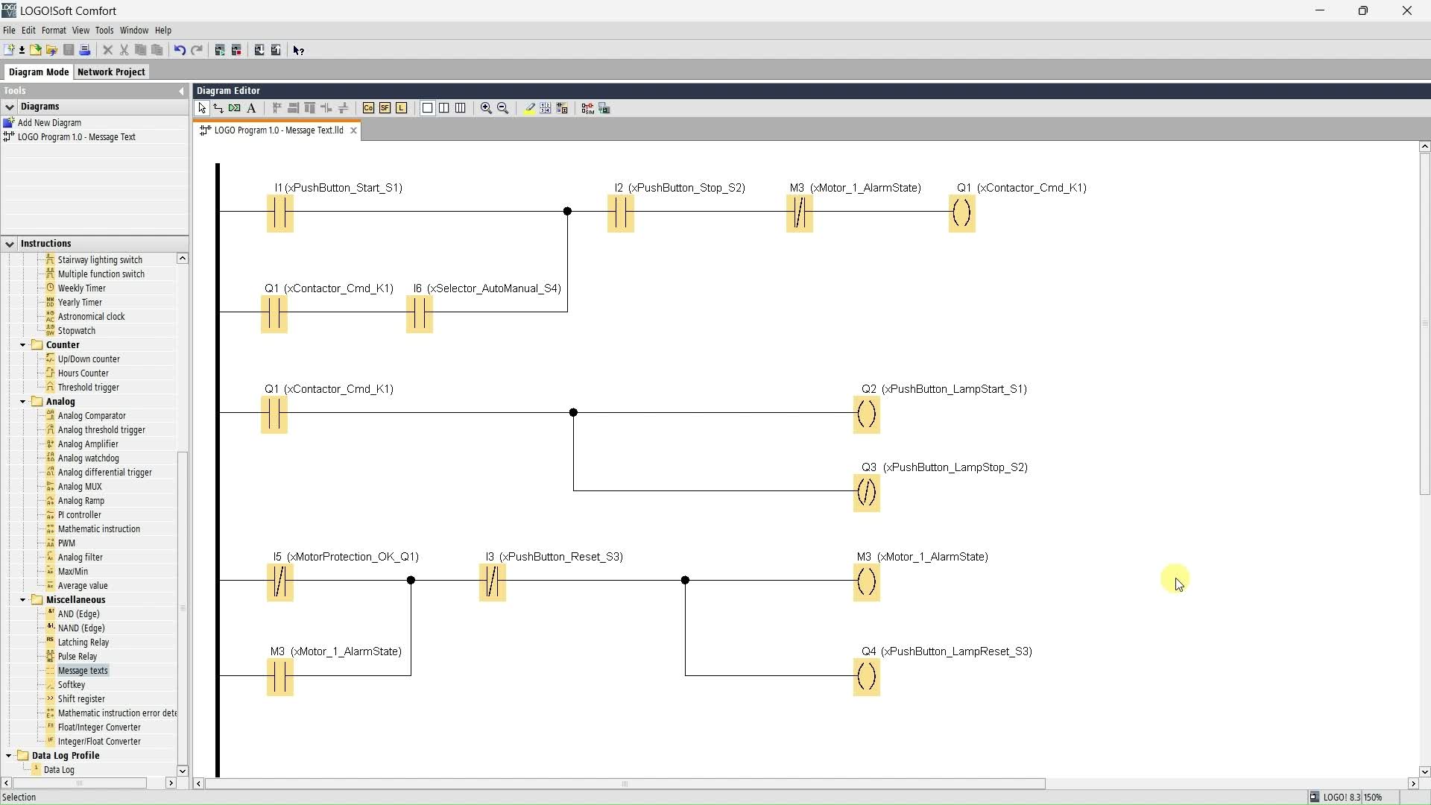Screen dimensions: 1431x805
Task: Click the New diagram toolbar icon
Action: (9, 50)
